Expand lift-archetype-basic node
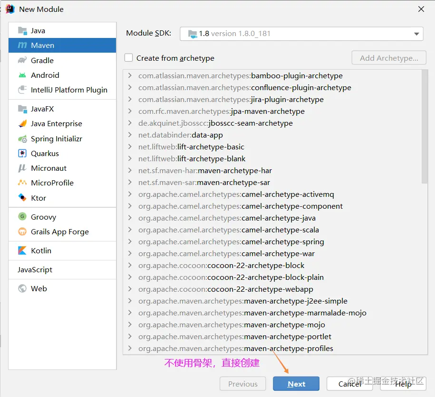The image size is (435, 397). pos(130,147)
